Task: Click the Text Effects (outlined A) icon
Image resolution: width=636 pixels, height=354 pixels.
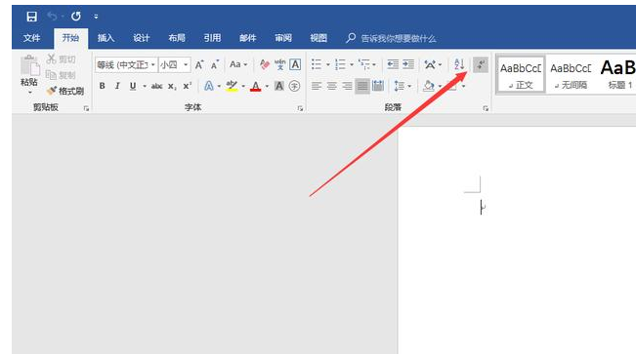Action: (x=208, y=86)
